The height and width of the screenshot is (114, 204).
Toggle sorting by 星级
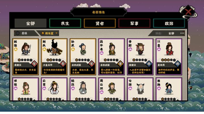click(24, 33)
